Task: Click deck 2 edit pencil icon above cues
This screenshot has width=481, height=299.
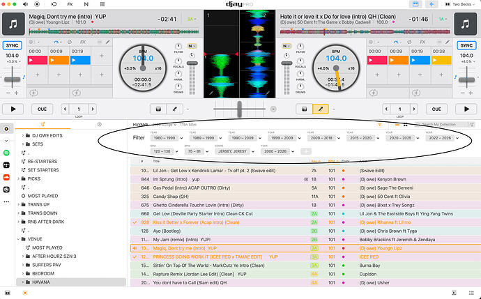Action: point(448,42)
